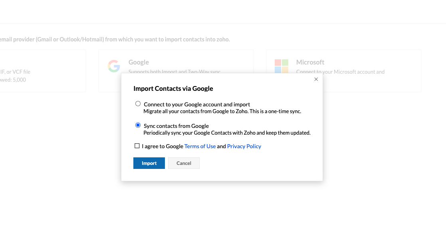Close the Import Contacts via Google dialog
The width and height of the screenshot is (446, 245).
(316, 79)
